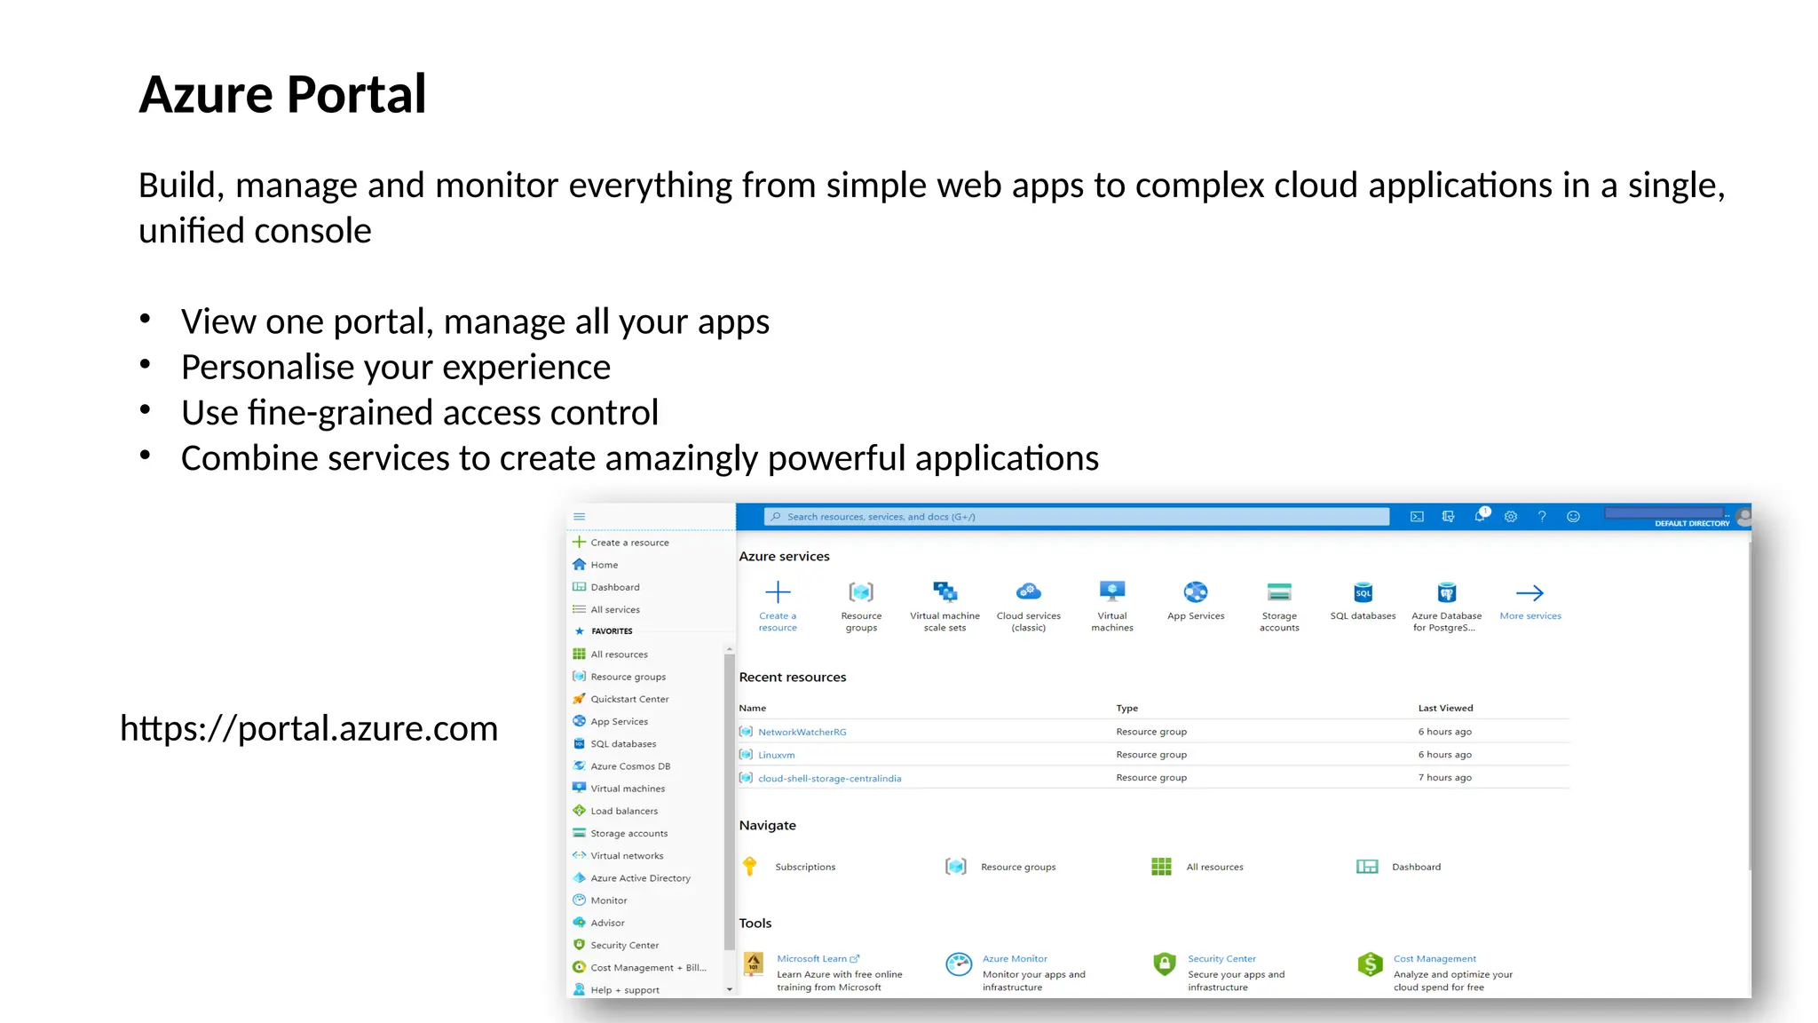Open cloud-shell-storage-centralindia resource link
The image size is (1818, 1023).
click(x=829, y=778)
